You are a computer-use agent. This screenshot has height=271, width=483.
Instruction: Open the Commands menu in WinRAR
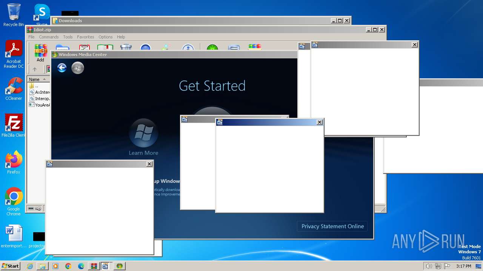tap(49, 37)
